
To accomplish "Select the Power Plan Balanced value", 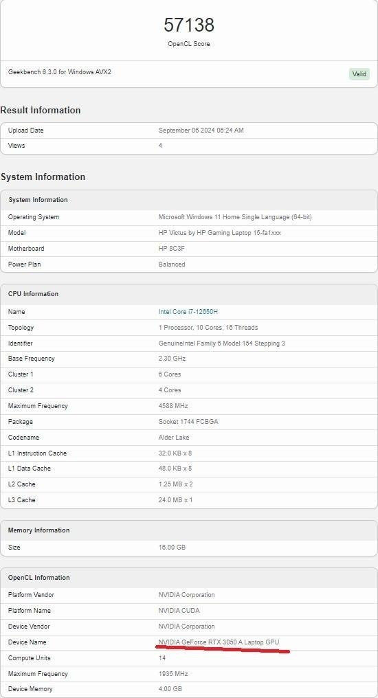I will pos(172,264).
